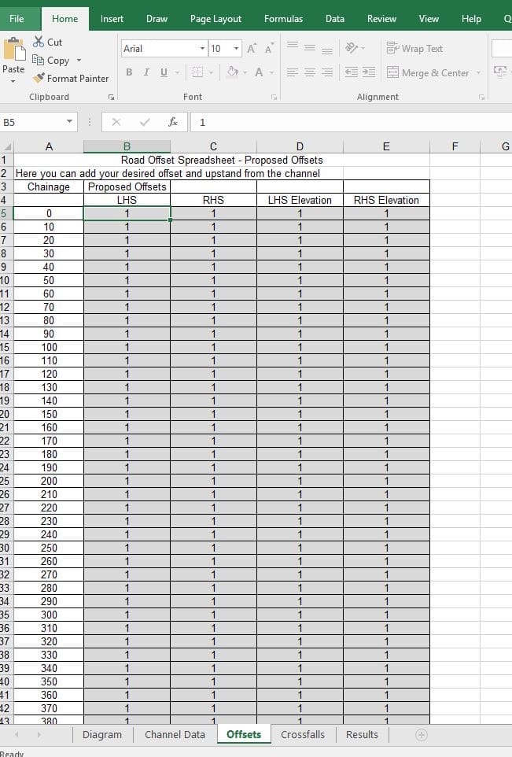Click the title Road Offset Spreadsheet cell
The image size is (512, 757).
point(222,160)
